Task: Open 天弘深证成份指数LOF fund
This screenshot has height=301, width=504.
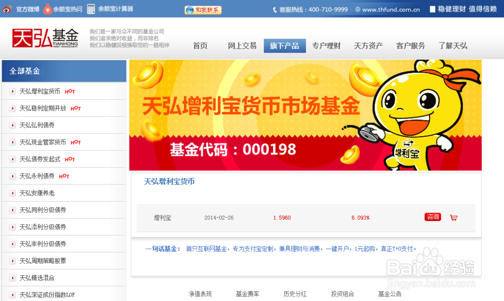Action: (47, 295)
